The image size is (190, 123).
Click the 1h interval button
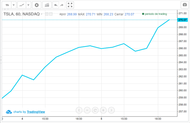point(7,5)
